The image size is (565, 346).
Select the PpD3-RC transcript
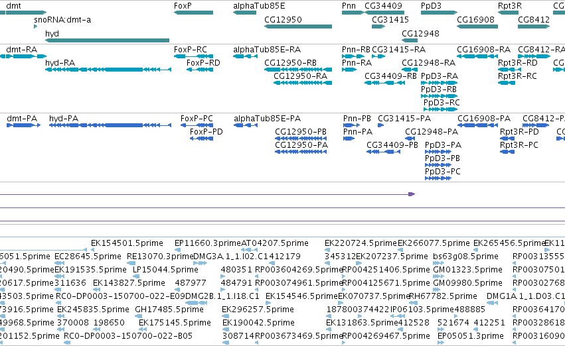tap(441, 109)
